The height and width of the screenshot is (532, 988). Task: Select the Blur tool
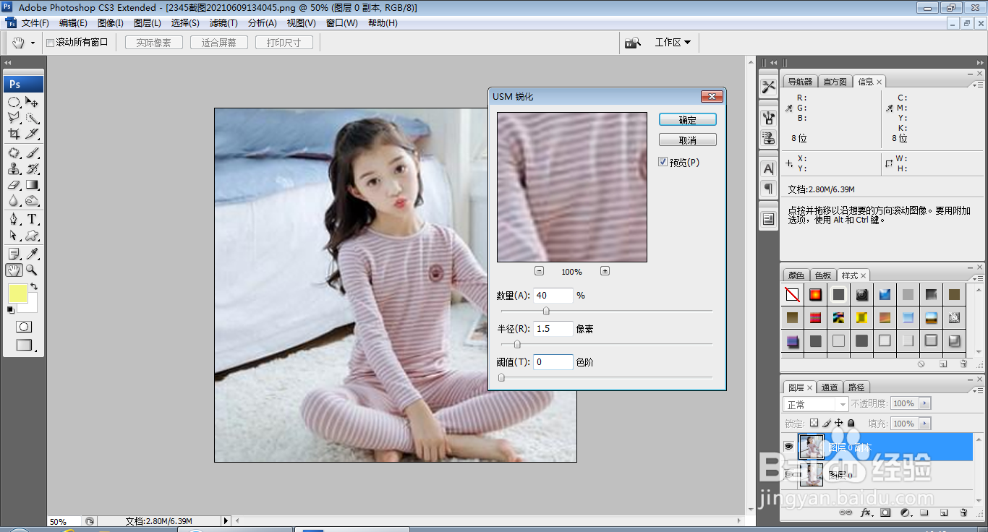14,201
